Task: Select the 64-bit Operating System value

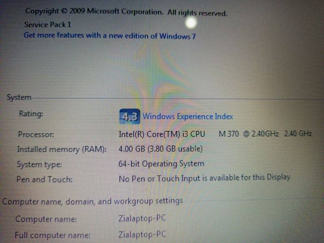Action: coord(161,164)
